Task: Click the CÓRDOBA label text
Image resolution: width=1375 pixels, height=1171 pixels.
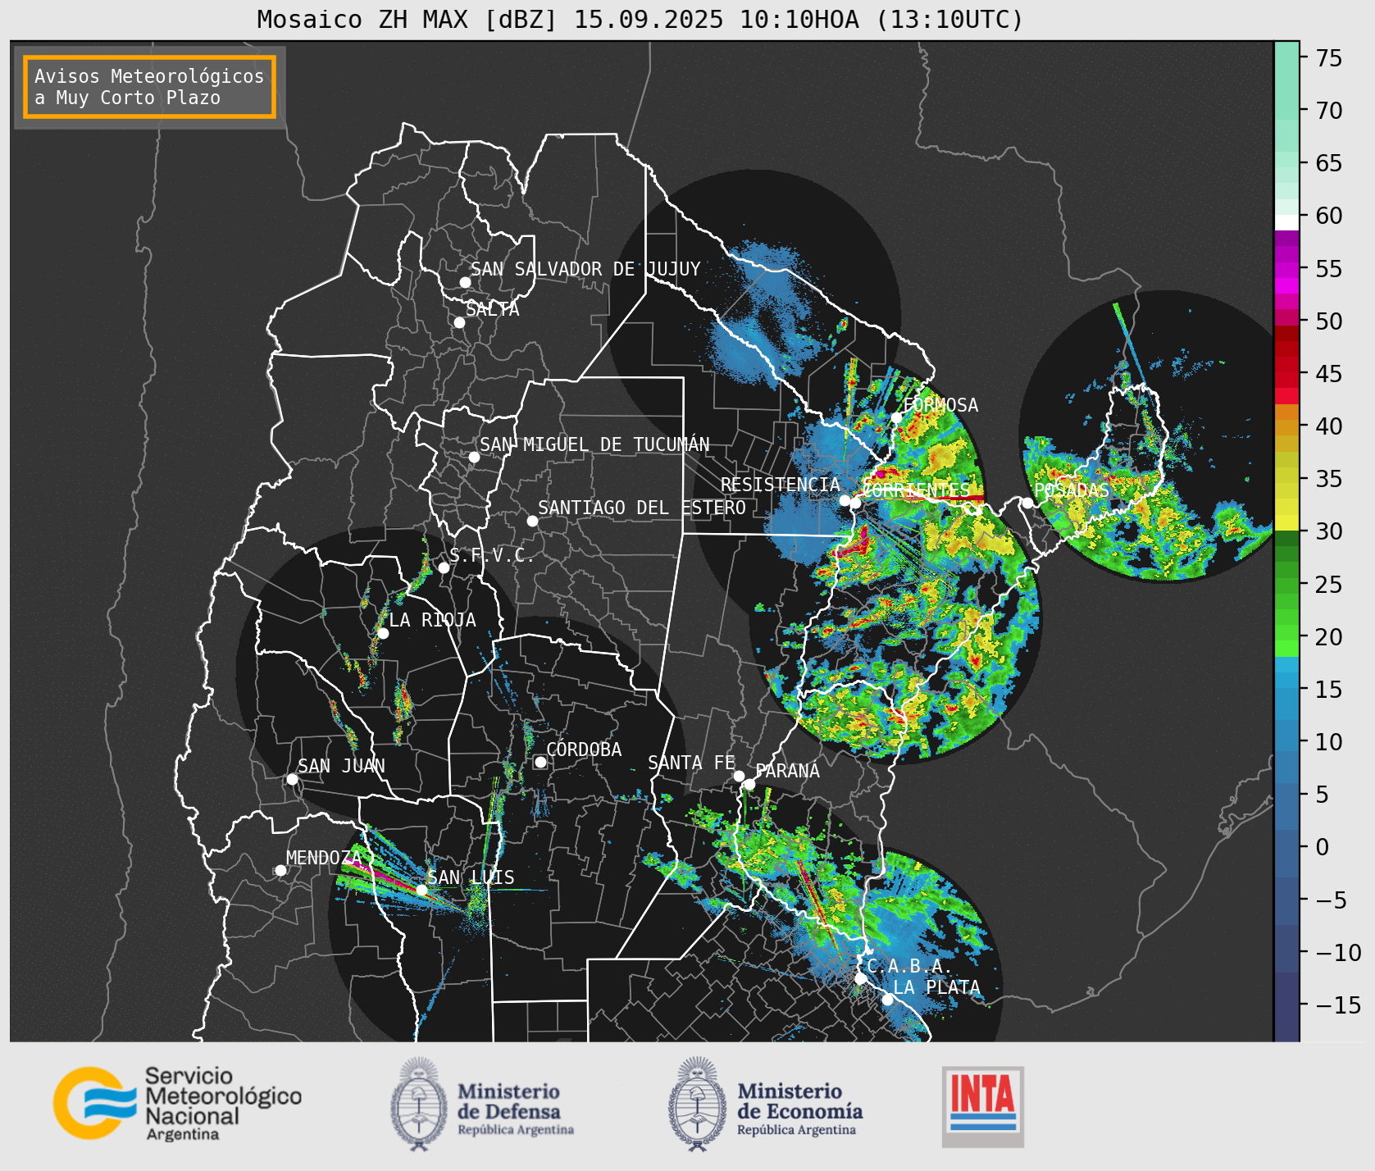Action: tap(584, 750)
